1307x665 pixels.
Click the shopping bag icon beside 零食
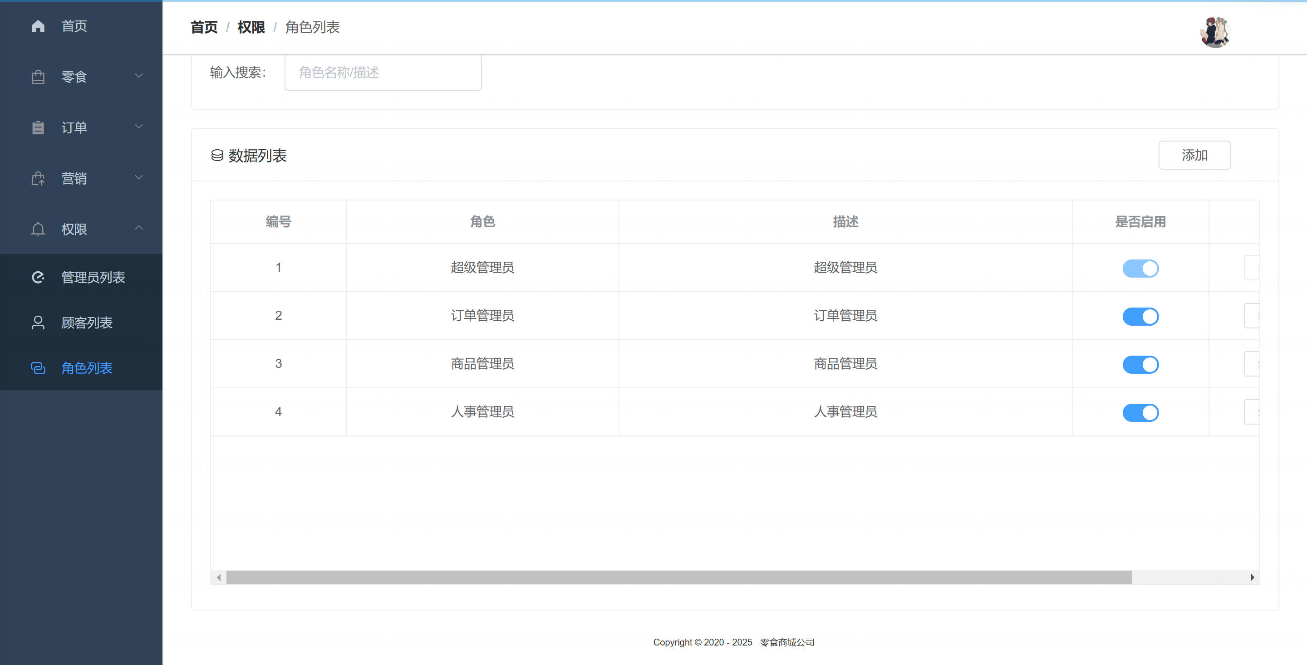pyautogui.click(x=38, y=77)
